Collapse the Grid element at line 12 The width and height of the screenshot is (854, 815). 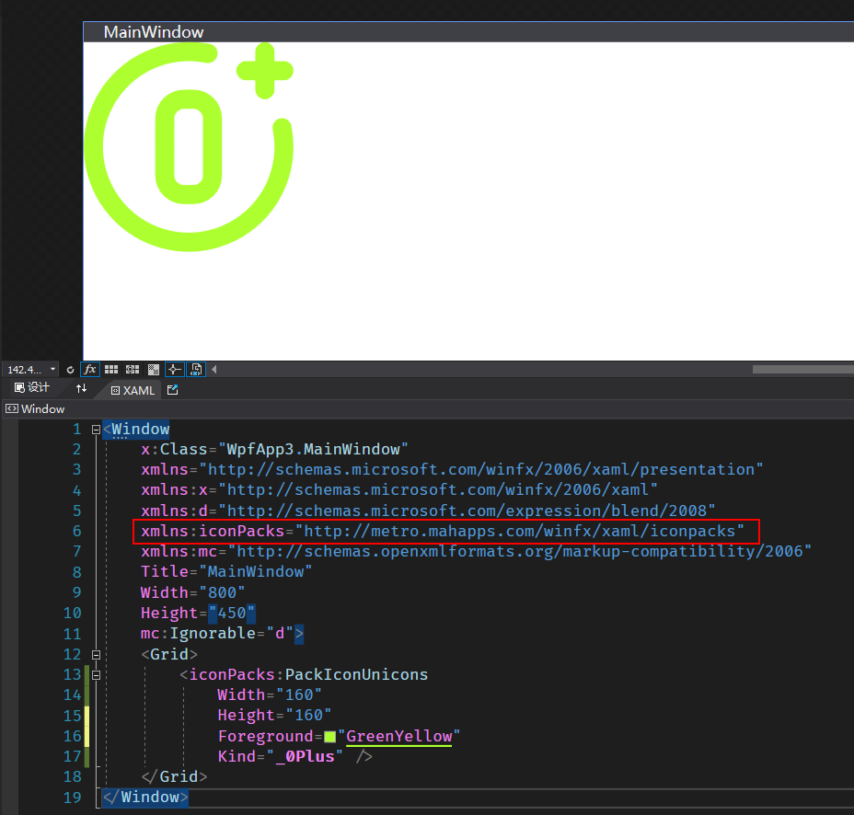coord(96,654)
